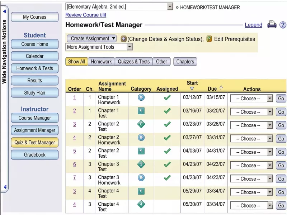
Task: Toggle assigned checkmark for Chapter 3 Homework
Action: coord(167,178)
